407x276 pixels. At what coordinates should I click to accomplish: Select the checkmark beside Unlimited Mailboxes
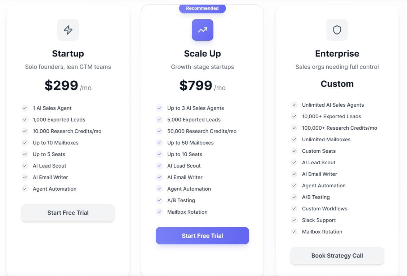coord(294,139)
